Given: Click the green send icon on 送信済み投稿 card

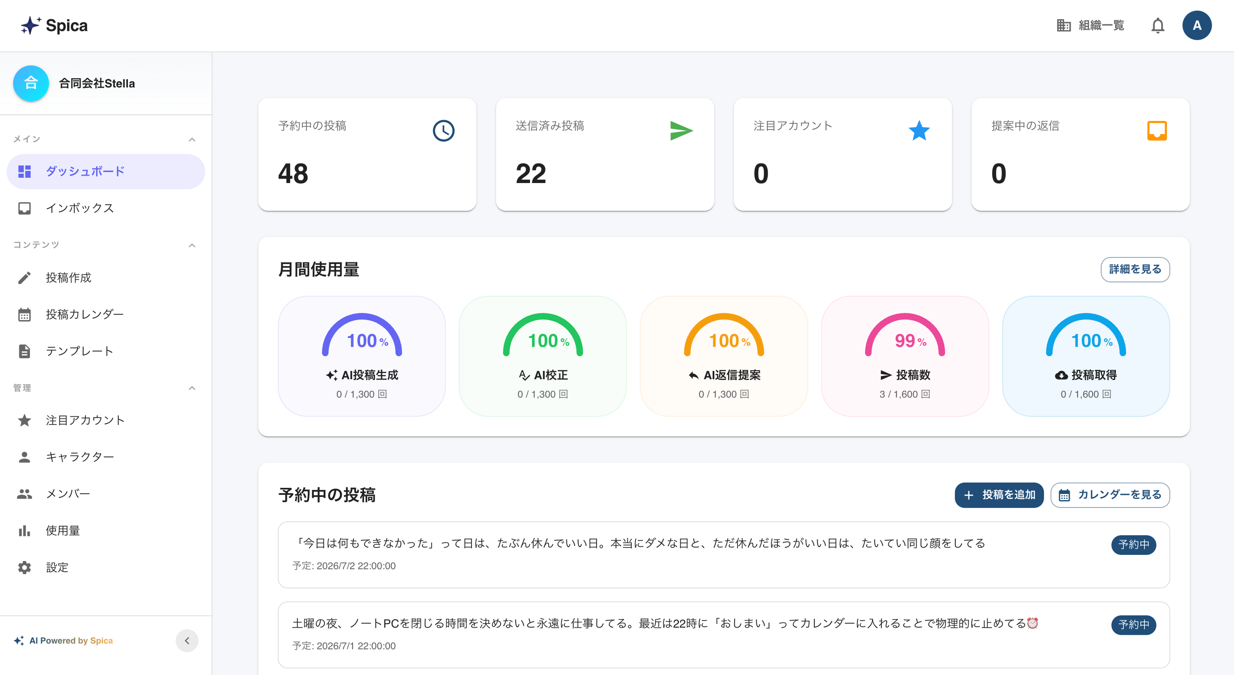Looking at the screenshot, I should tap(681, 130).
